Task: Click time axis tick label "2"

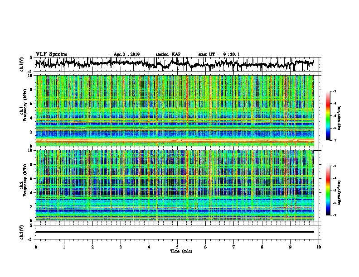Action: (x=92, y=247)
